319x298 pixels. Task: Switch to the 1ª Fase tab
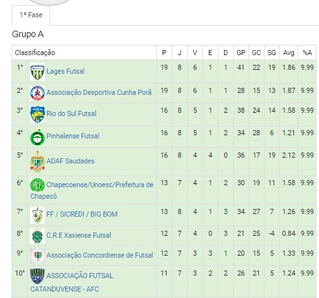pos(31,15)
